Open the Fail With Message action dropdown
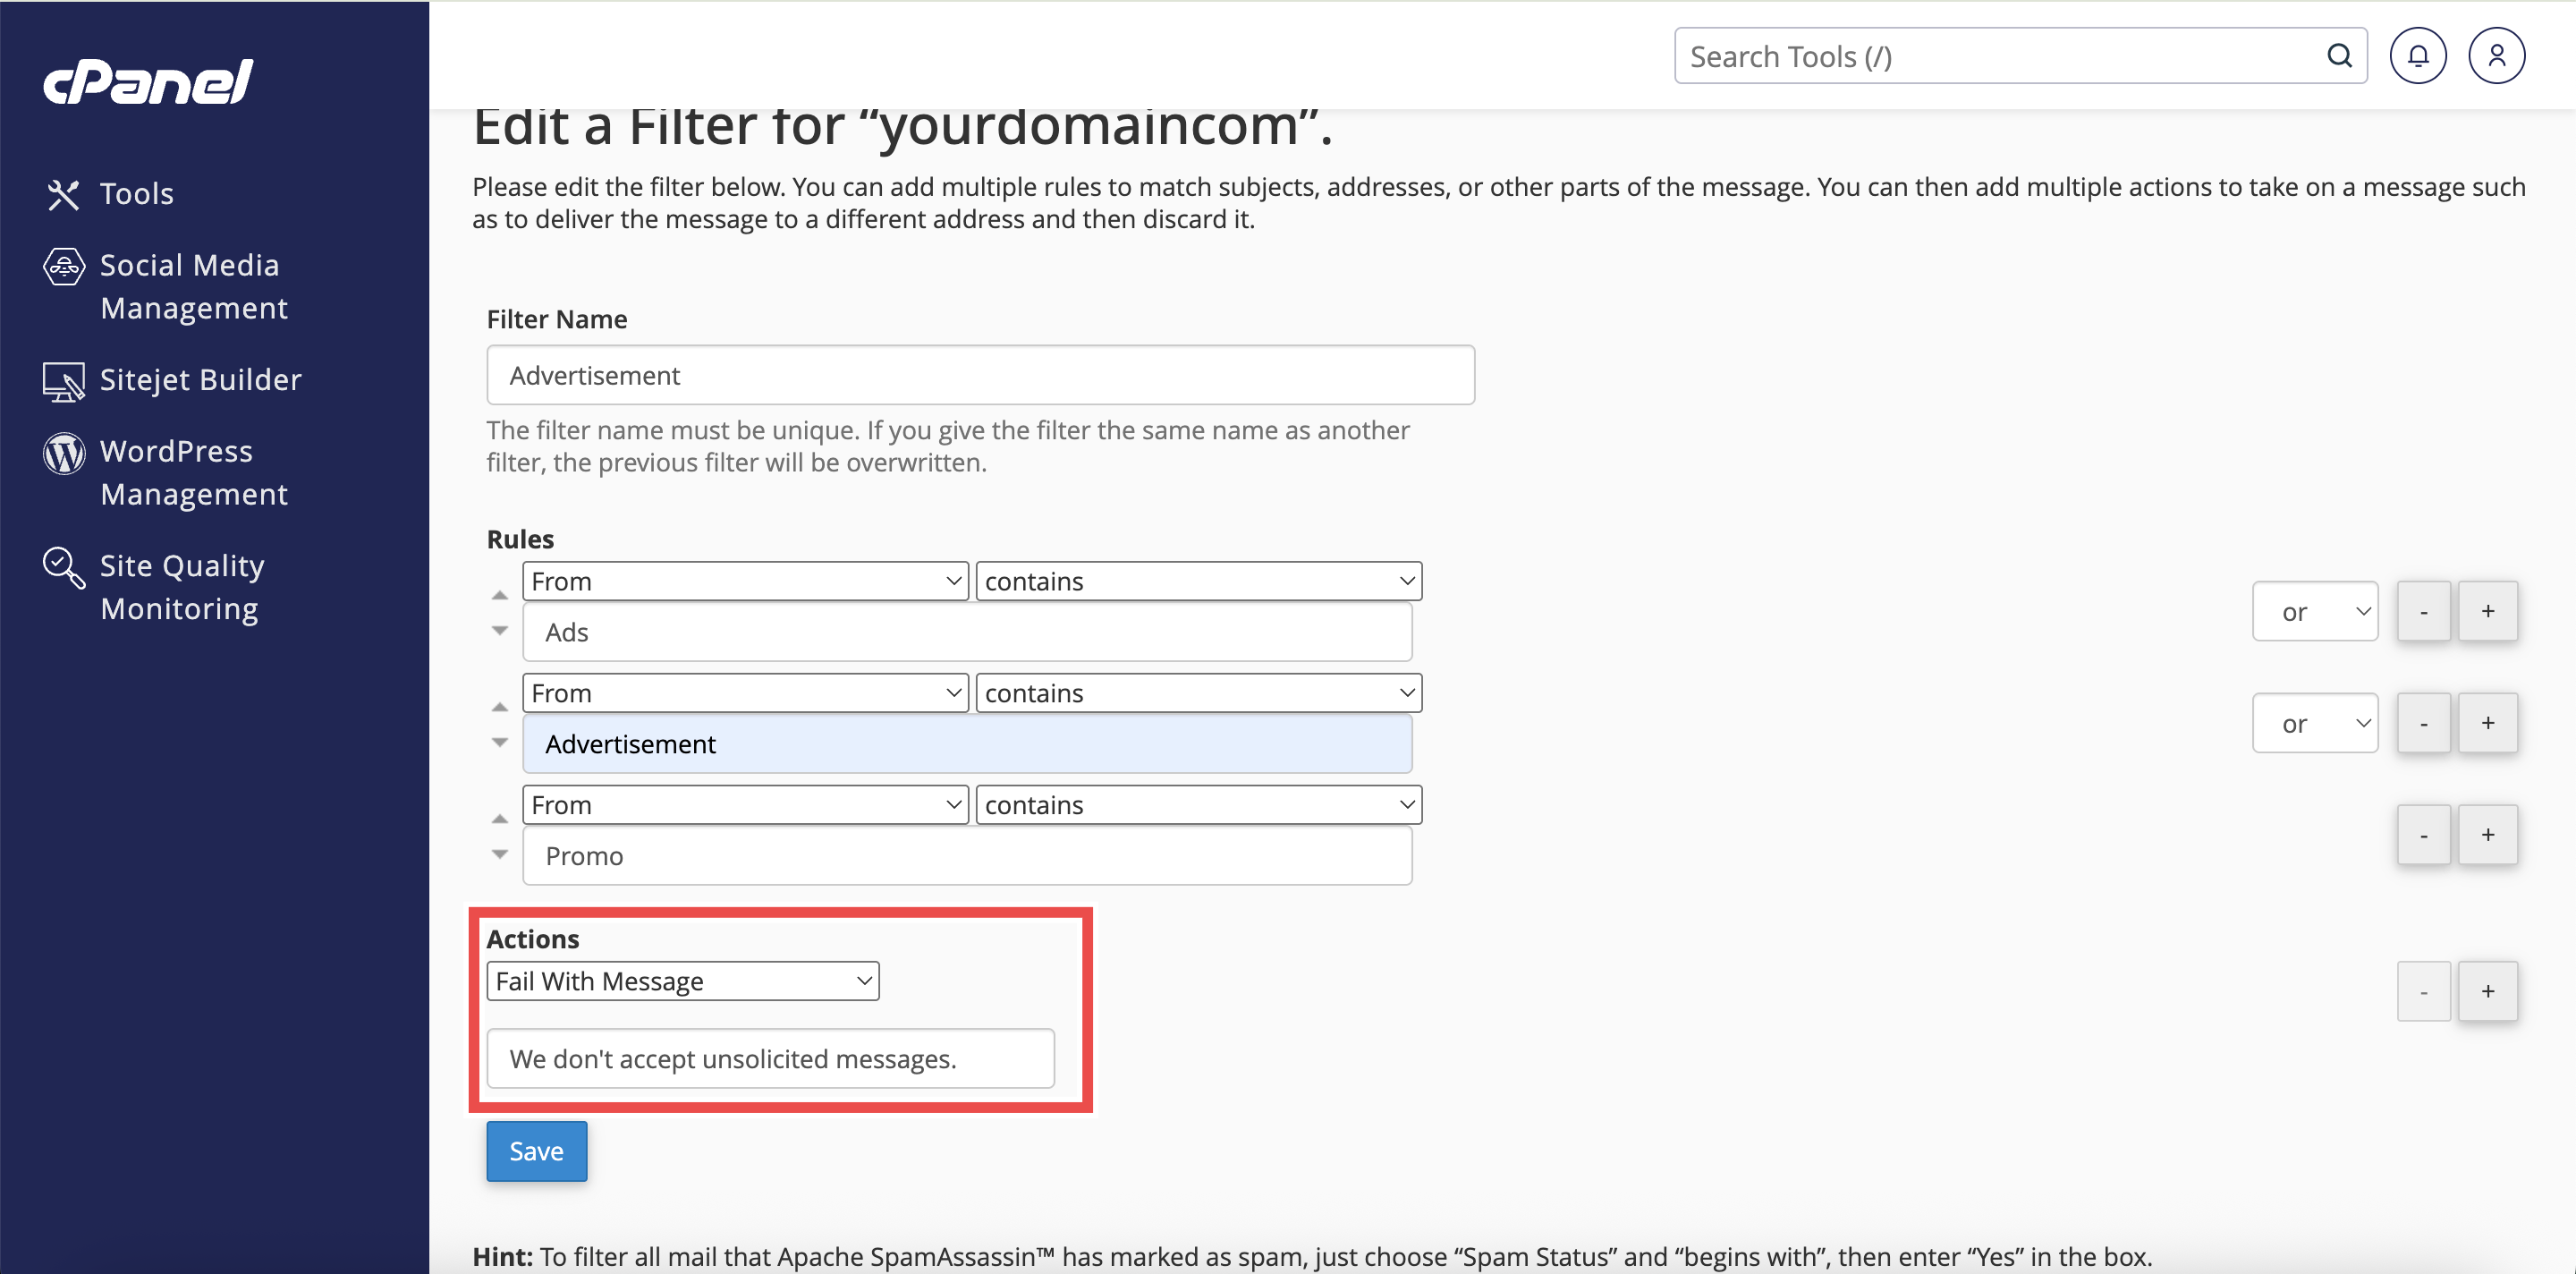The width and height of the screenshot is (2576, 1274). point(683,981)
